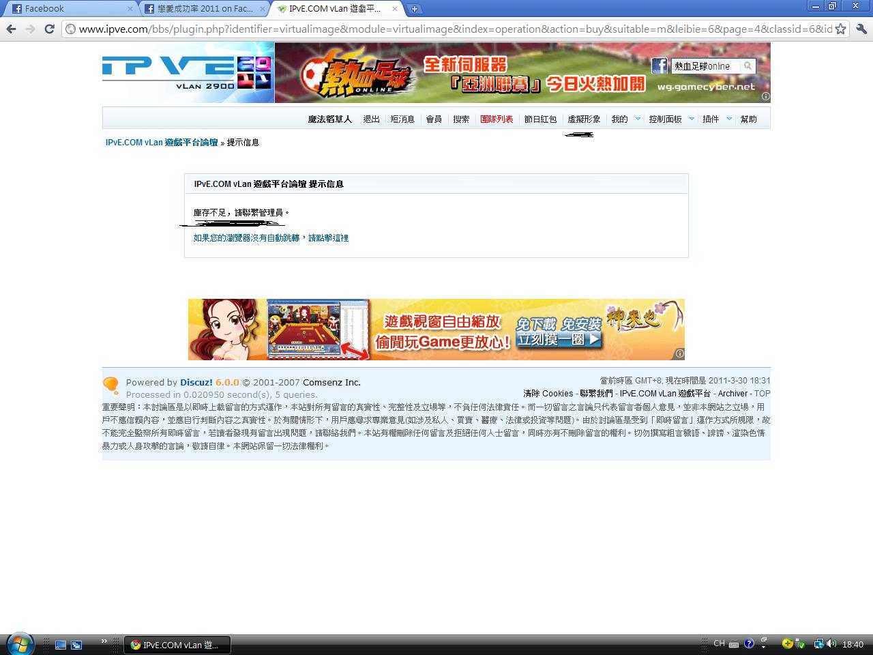Image resolution: width=873 pixels, height=655 pixels.
Task: Click the ad info icon on the mahjong banner
Action: [679, 353]
